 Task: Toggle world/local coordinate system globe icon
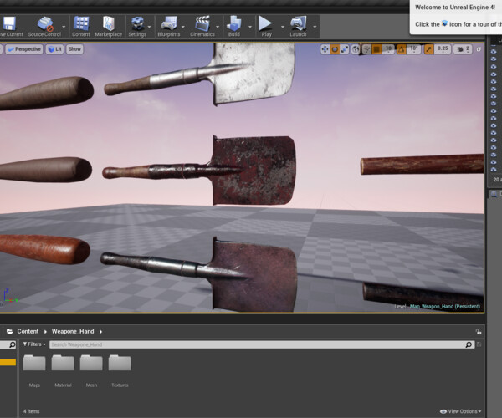356,49
